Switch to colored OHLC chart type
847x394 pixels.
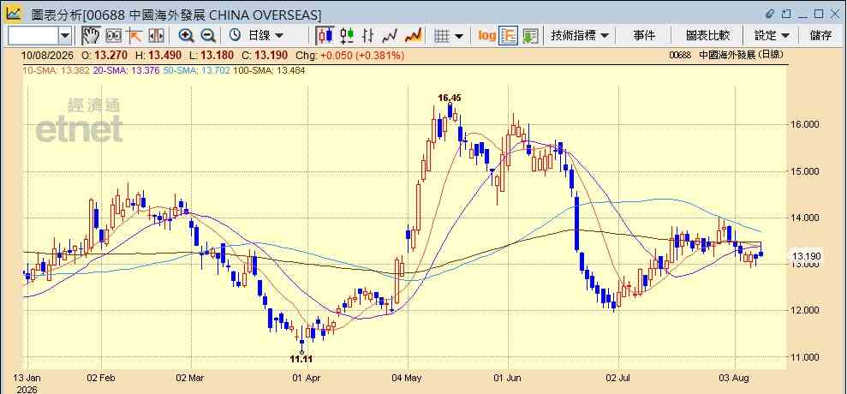tap(348, 36)
